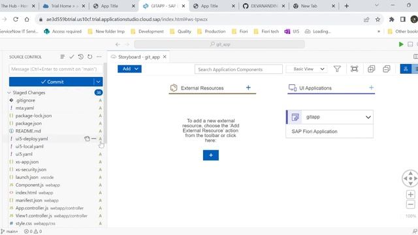Click the commit checkmark icon in header
The height and width of the screenshot is (235, 418).
click(x=71, y=57)
